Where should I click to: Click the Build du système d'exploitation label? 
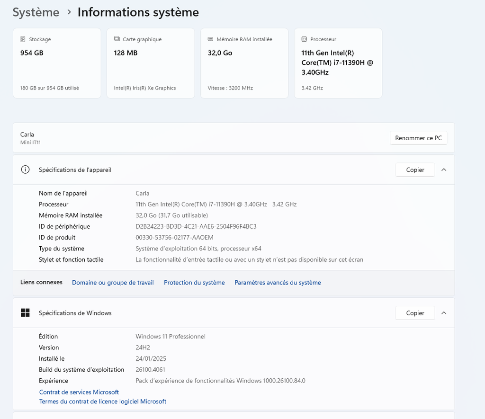(81, 369)
